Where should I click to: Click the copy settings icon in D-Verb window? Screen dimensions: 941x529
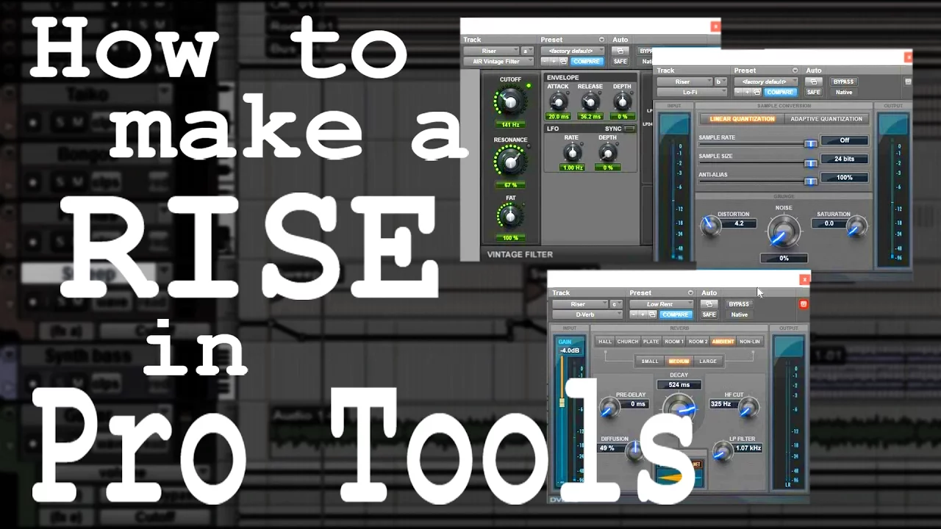(651, 314)
